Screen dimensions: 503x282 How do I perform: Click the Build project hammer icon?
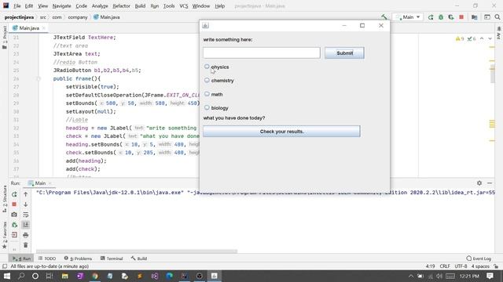[384, 17]
